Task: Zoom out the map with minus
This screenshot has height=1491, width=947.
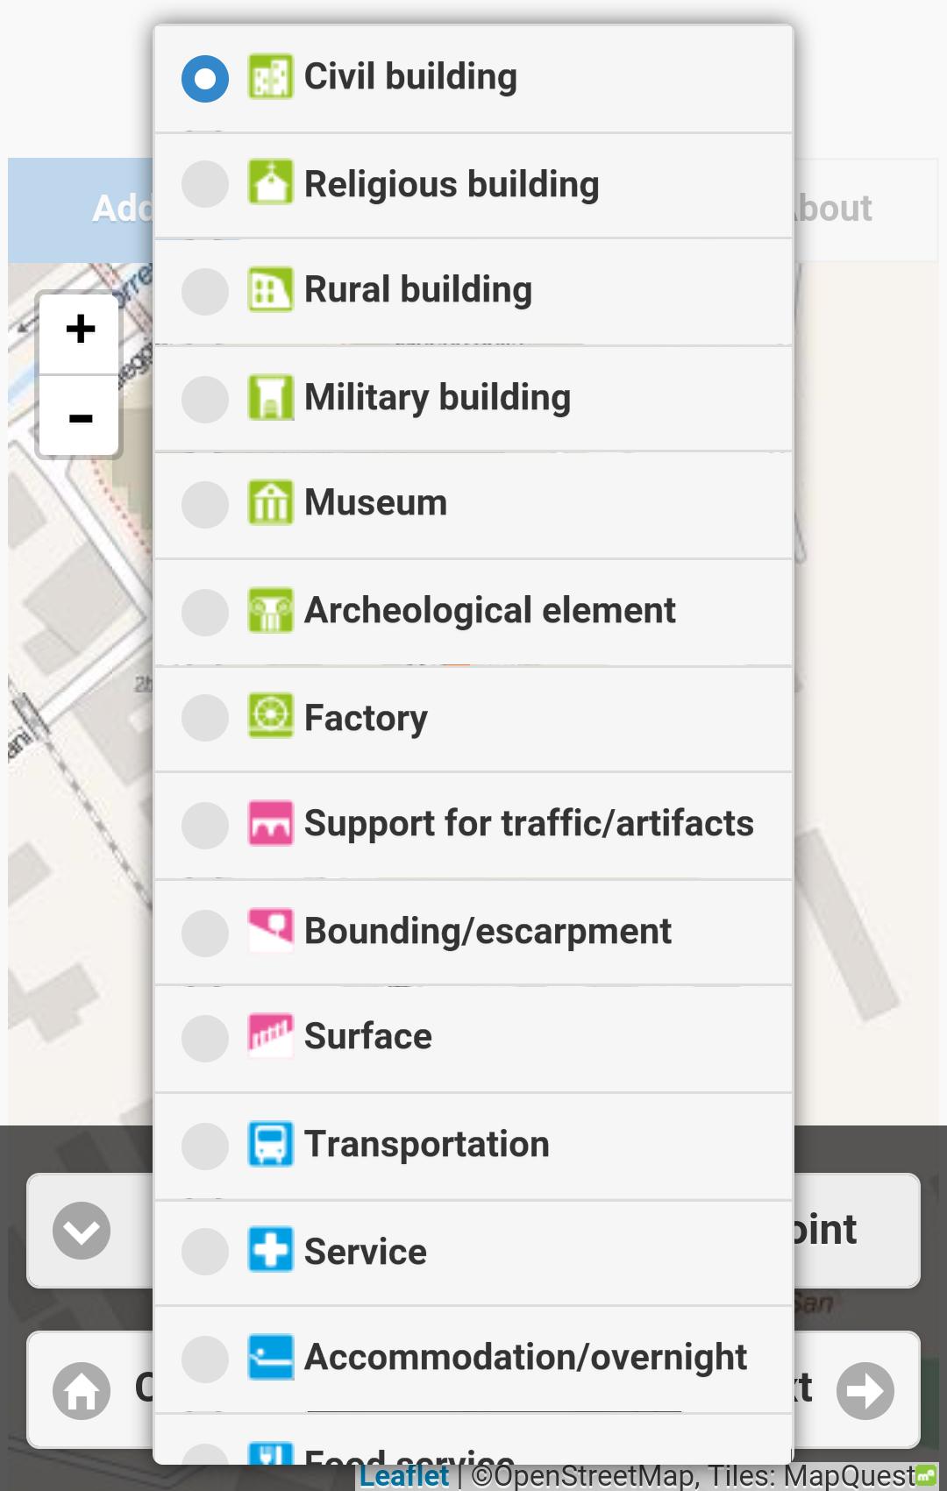Action: [80, 416]
